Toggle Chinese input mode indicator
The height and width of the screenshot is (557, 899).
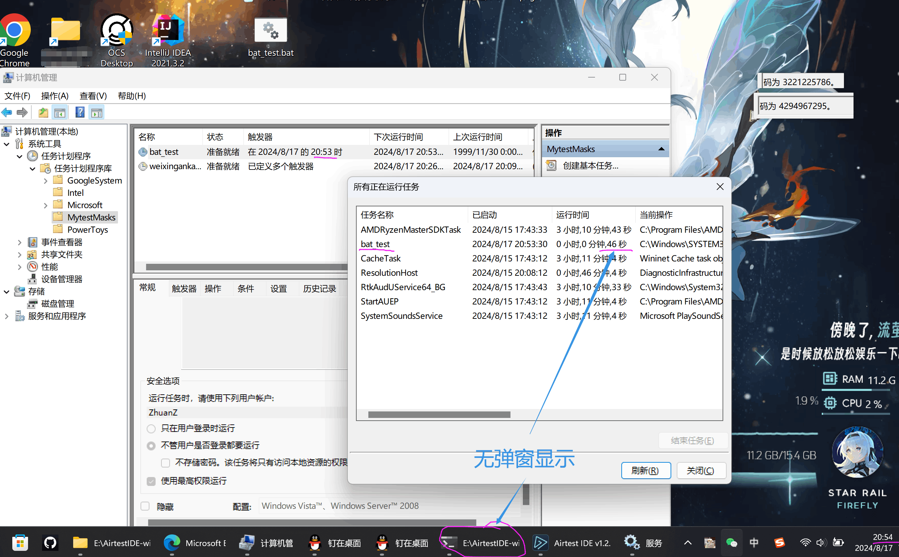[x=754, y=543]
